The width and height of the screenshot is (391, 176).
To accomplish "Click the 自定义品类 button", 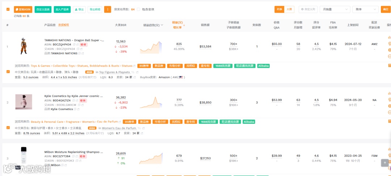I will tap(43, 9).
